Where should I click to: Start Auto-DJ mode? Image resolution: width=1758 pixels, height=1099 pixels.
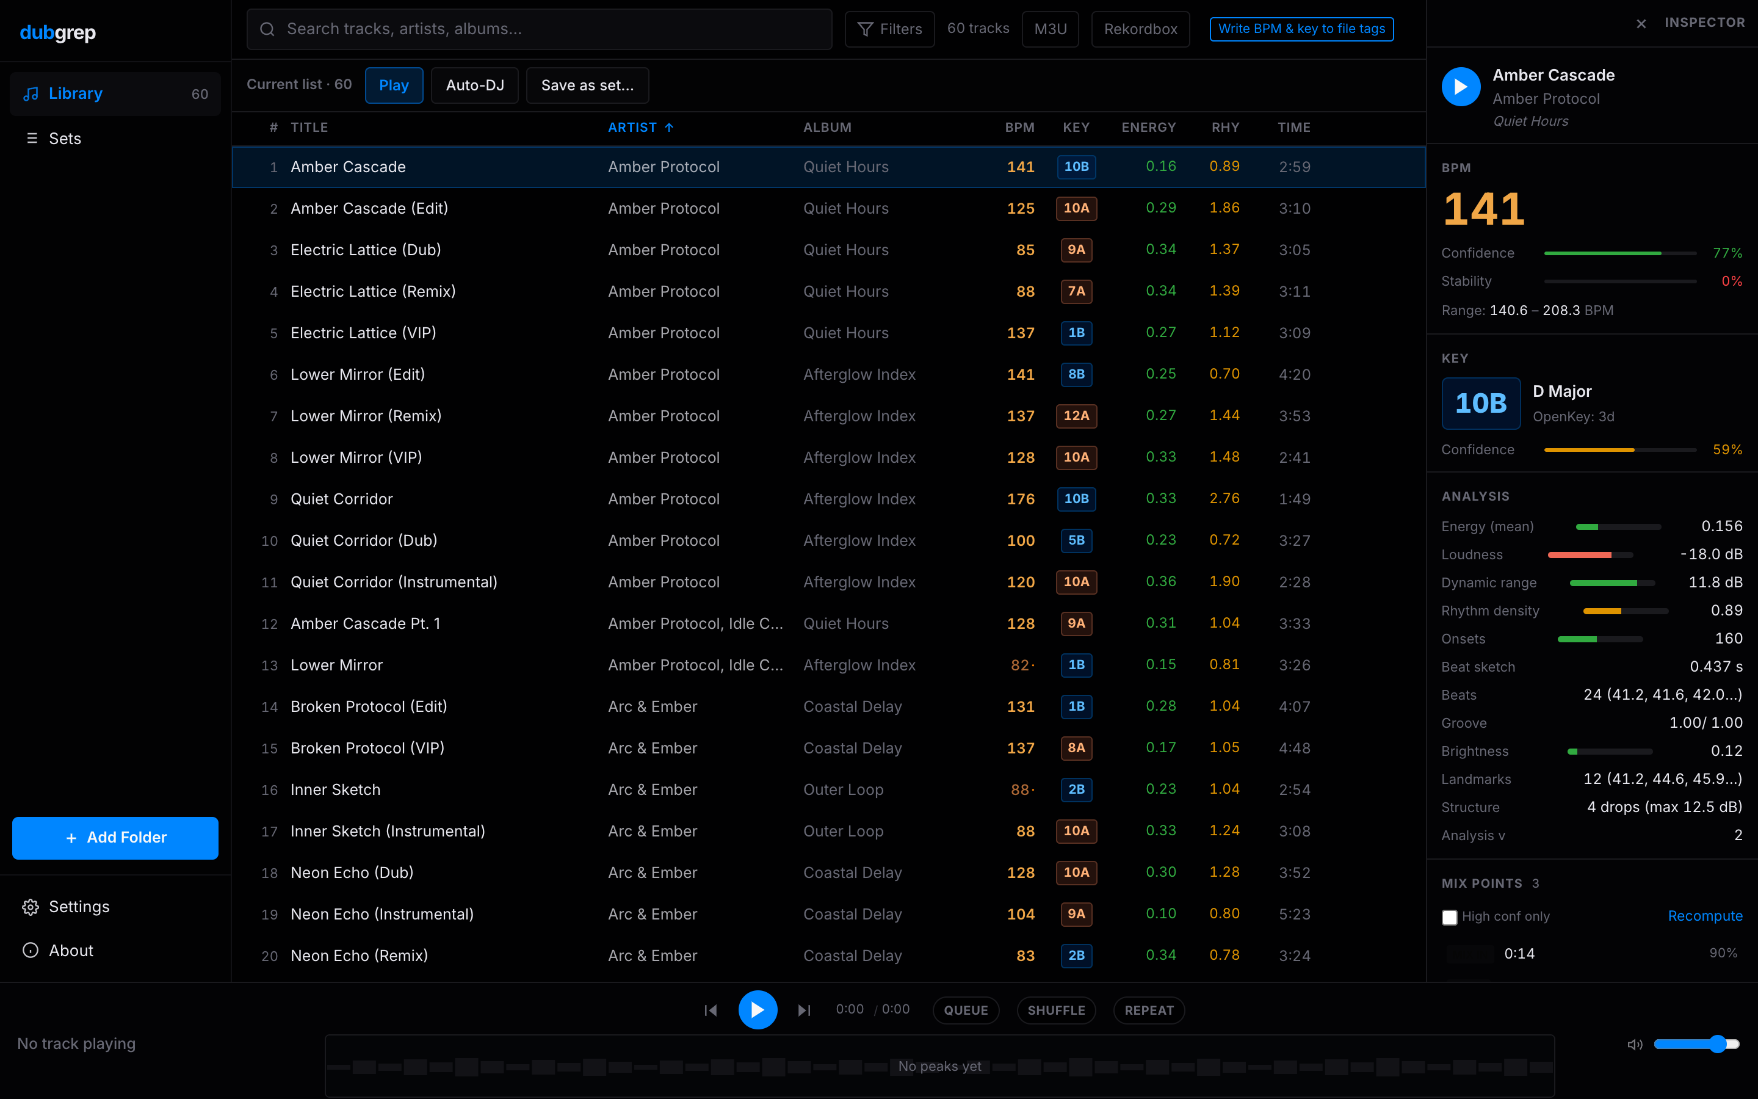pos(474,85)
